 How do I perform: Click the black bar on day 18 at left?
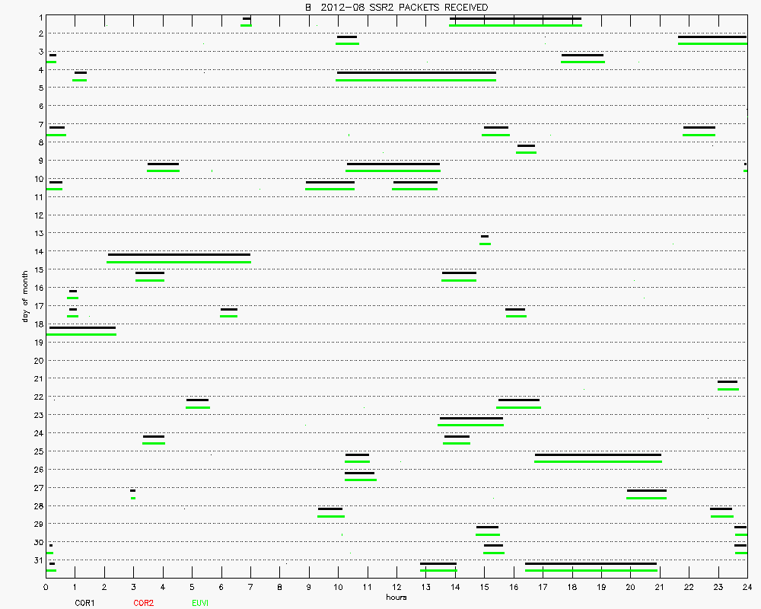click(x=81, y=327)
